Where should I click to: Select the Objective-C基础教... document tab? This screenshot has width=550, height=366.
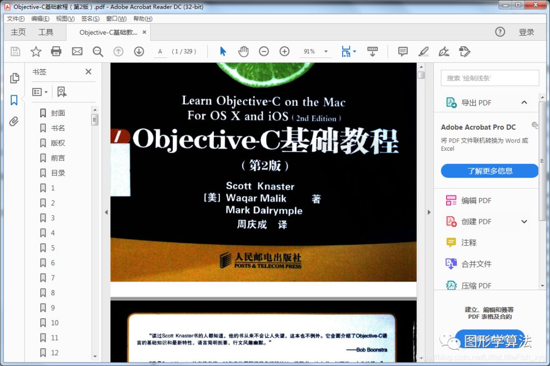click(108, 32)
